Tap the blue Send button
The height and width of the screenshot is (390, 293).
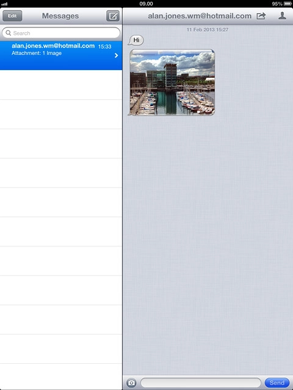pyautogui.click(x=277, y=383)
